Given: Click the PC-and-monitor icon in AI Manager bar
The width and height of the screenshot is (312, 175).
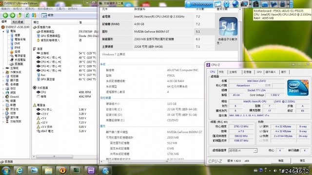Looking at the screenshot, I should click(x=244, y=4).
